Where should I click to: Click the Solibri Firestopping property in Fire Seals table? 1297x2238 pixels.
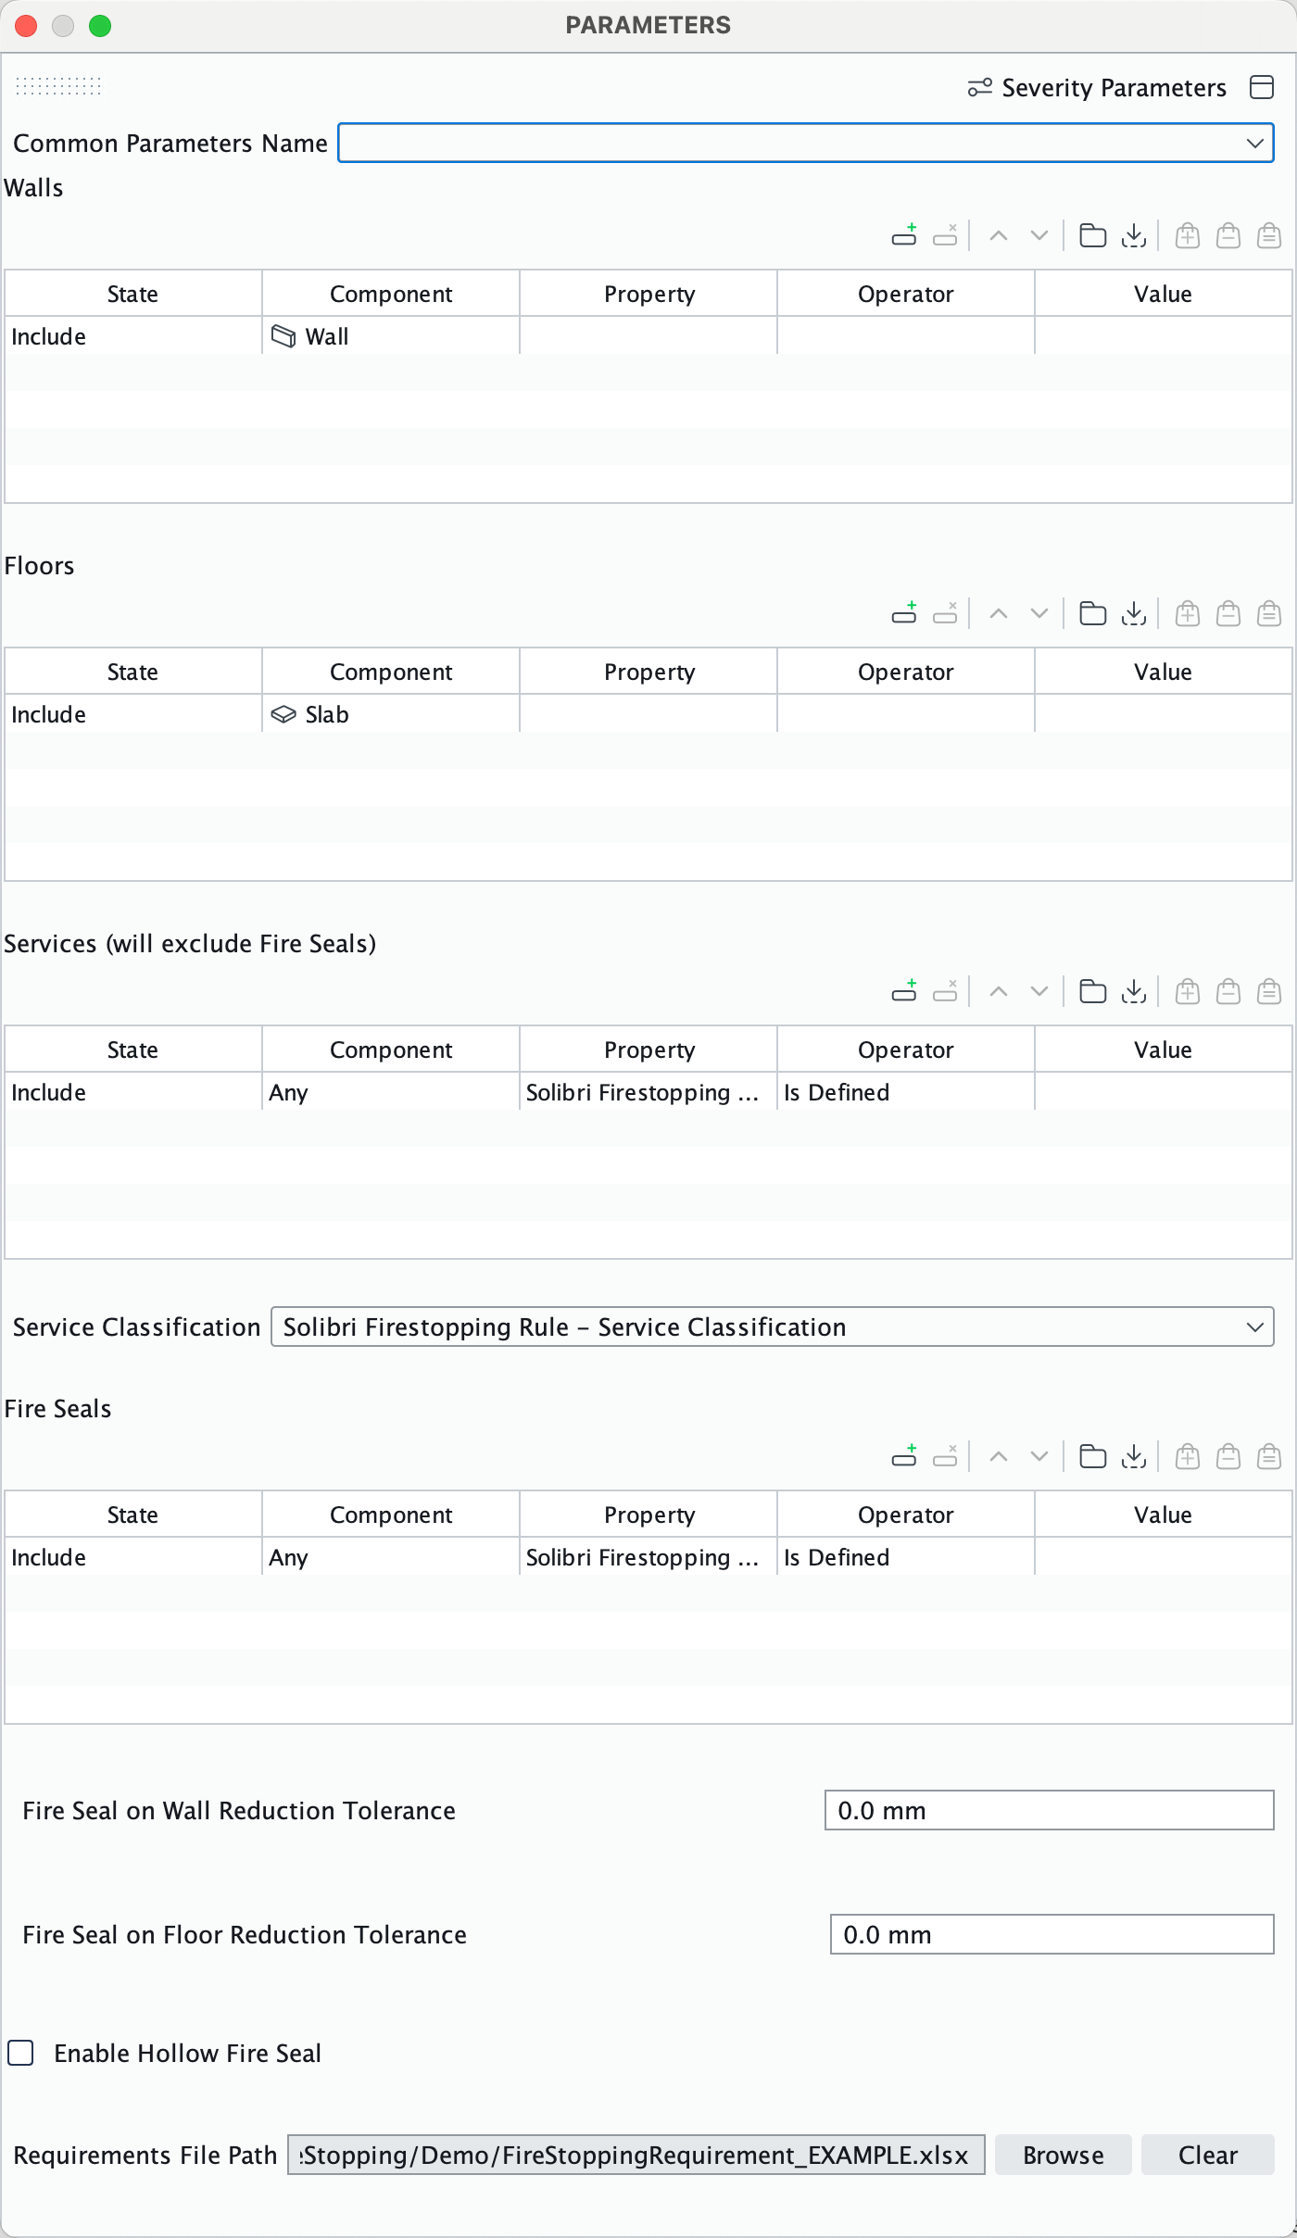[x=648, y=1557]
